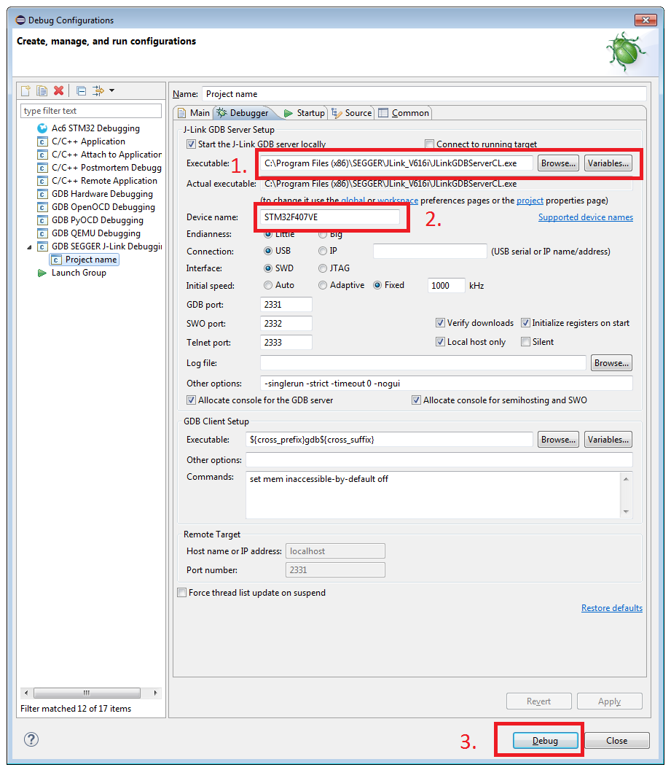Enable the Connect to running target checkbox
The width and height of the screenshot is (671, 778).
pos(430,144)
